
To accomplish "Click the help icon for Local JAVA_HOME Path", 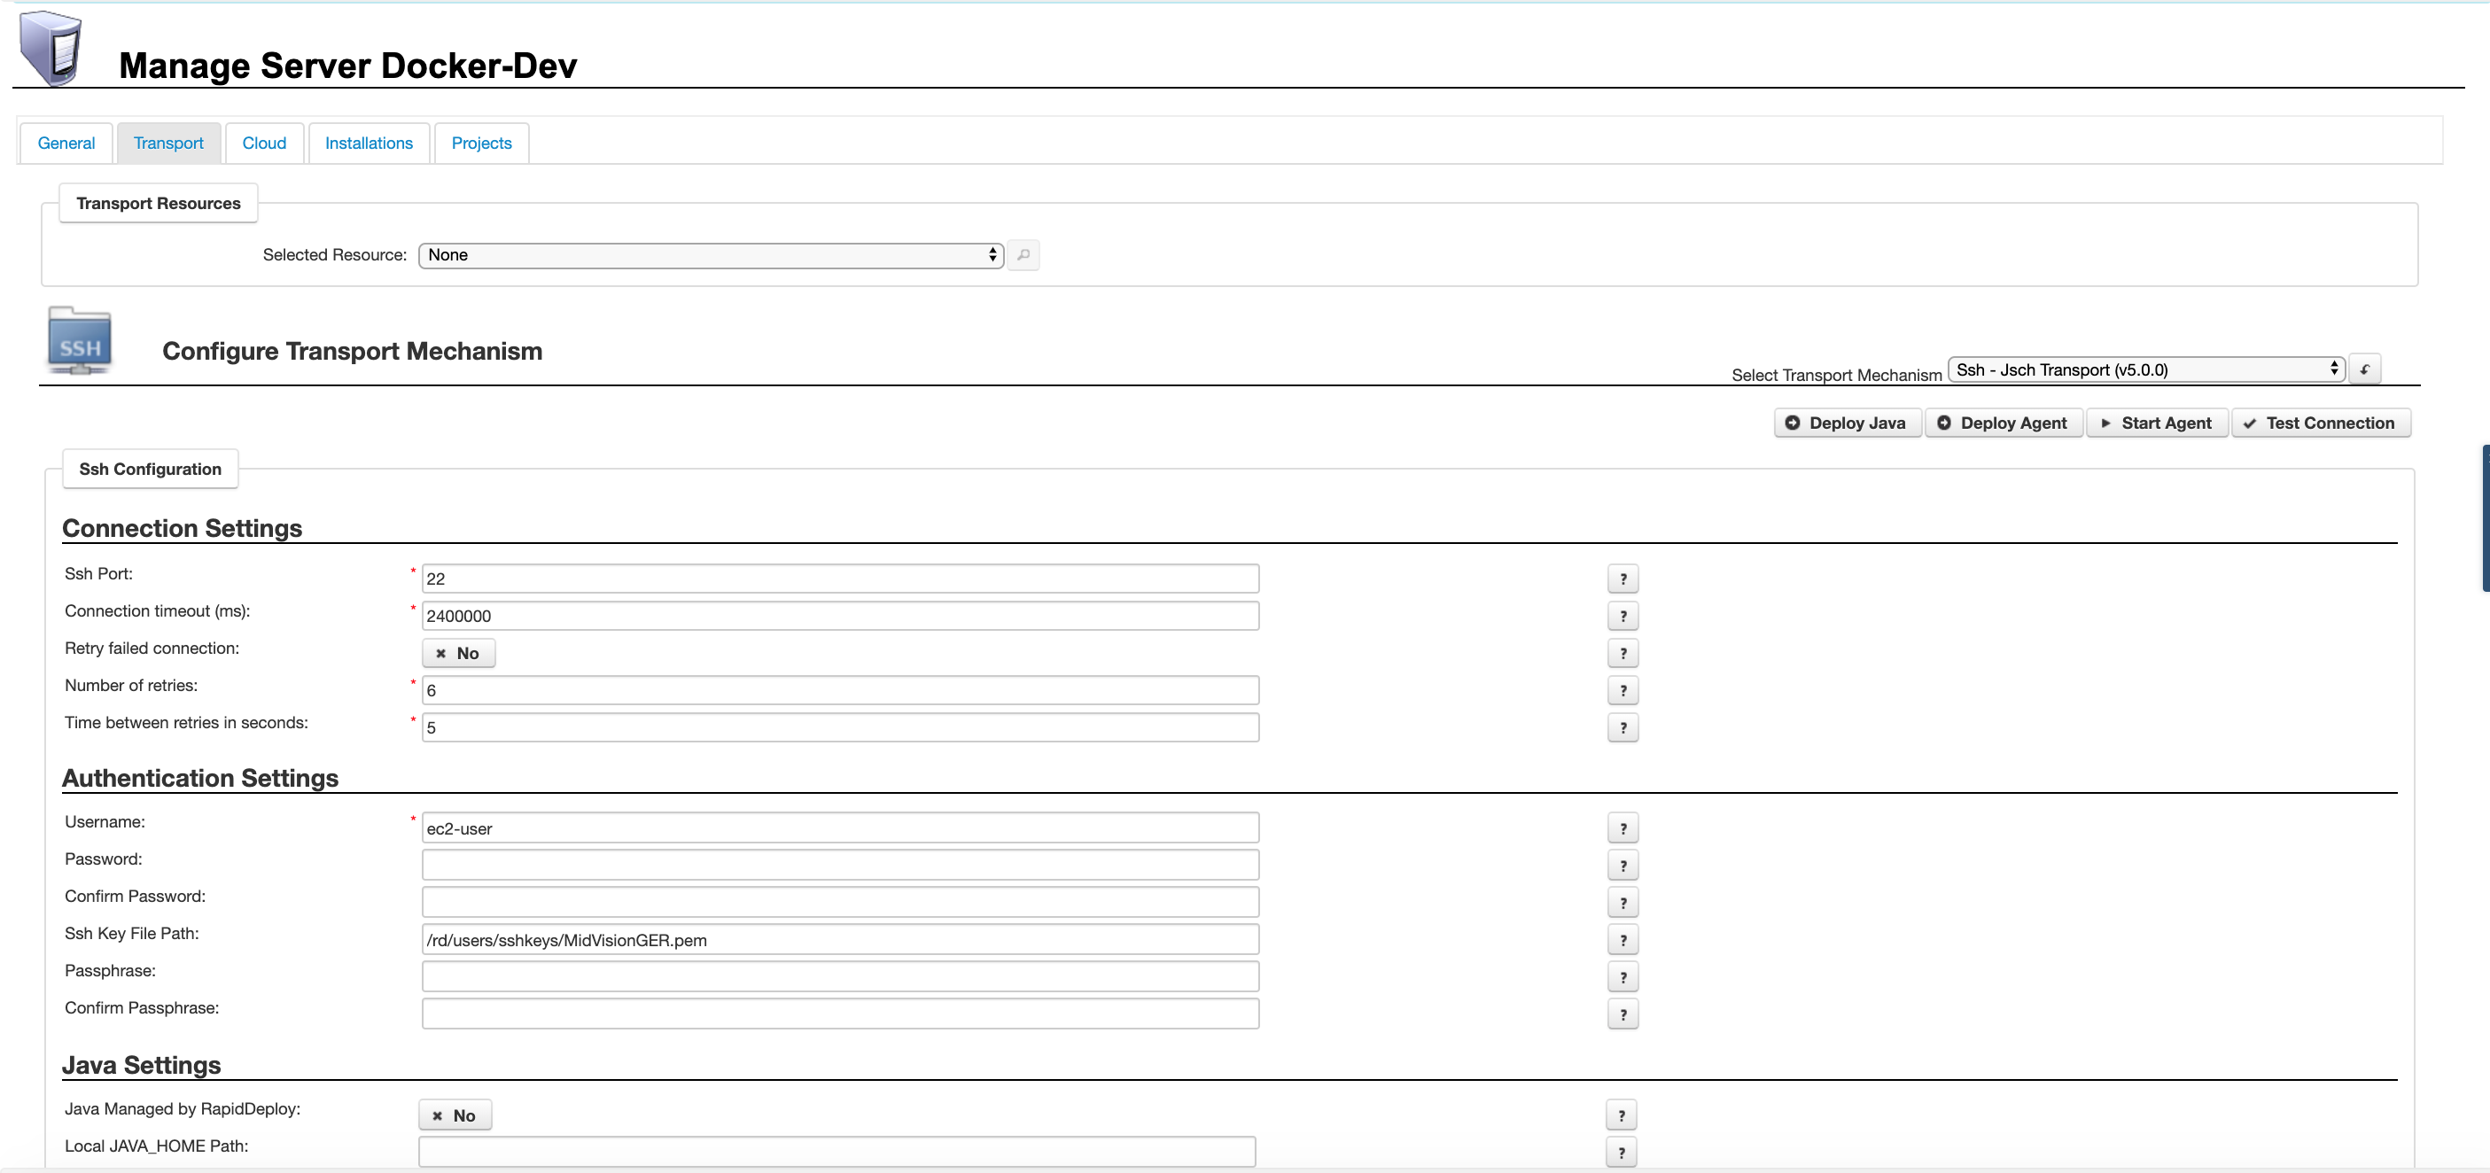I will (1621, 1152).
